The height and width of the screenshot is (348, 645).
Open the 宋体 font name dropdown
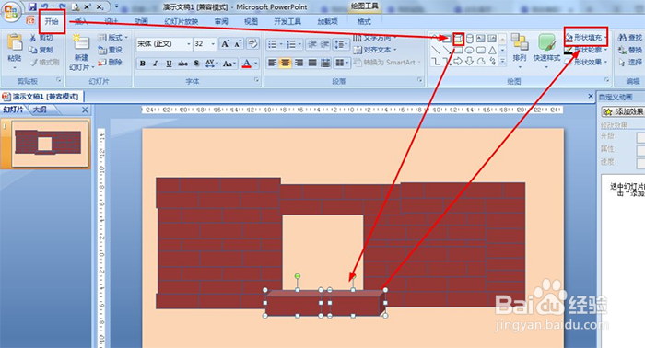pos(188,43)
